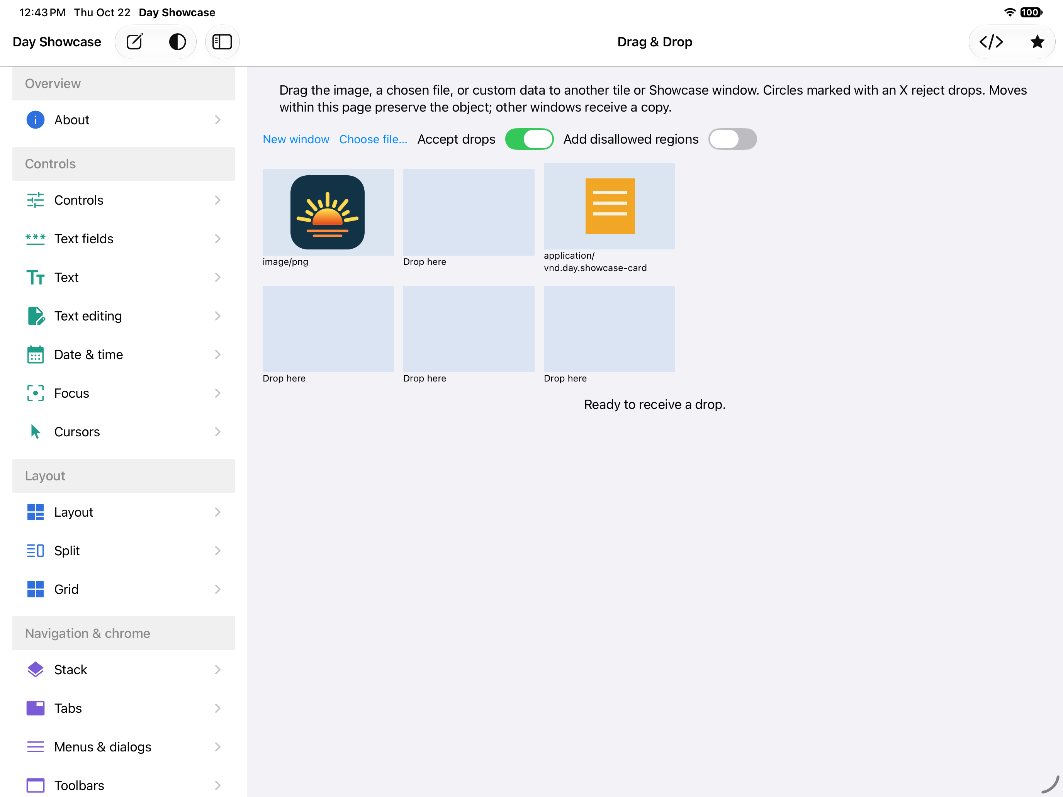
Task: Expand the Text row chevron
Action: pos(218,277)
